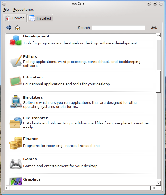Click the window menu icon in the title bar
This screenshot has width=166, height=195.
pyautogui.click(x=4, y=3)
